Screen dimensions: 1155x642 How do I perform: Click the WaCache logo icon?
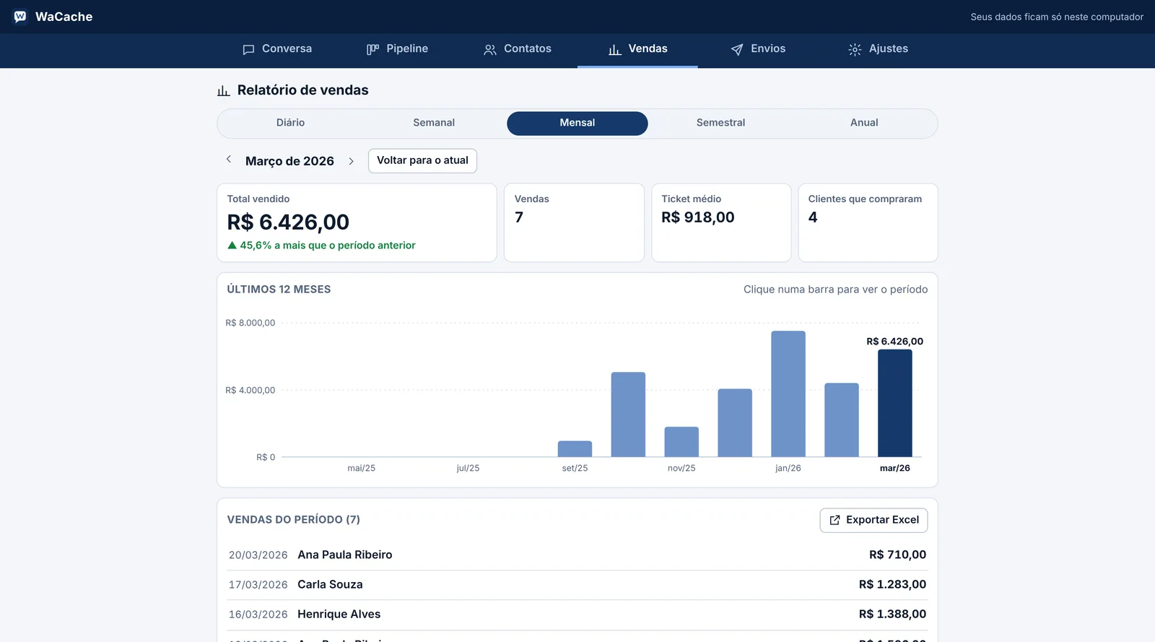(20, 16)
